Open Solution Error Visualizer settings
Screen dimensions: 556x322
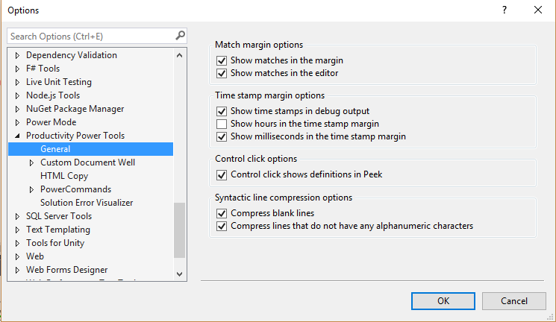click(87, 203)
